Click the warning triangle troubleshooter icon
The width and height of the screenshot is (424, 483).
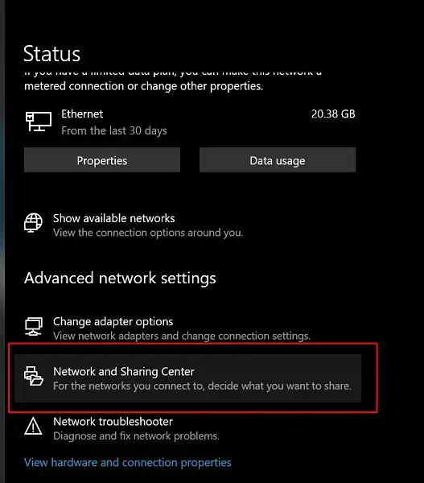(x=33, y=426)
